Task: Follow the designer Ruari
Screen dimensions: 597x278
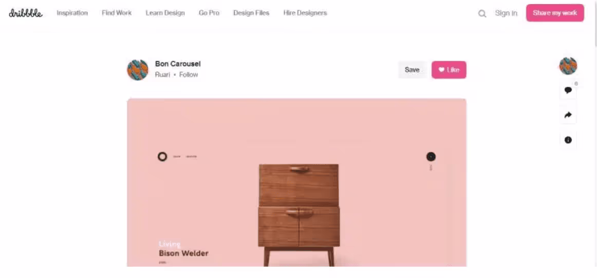Action: 189,74
